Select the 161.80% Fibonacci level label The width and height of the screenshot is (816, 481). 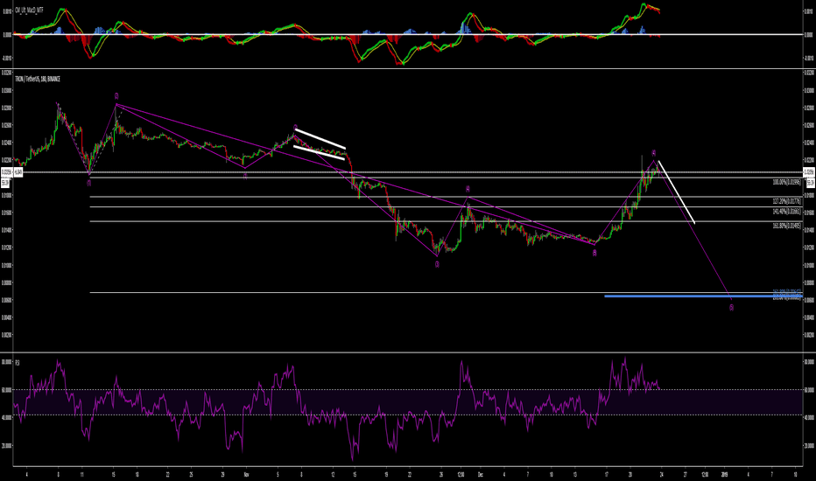tap(787, 227)
